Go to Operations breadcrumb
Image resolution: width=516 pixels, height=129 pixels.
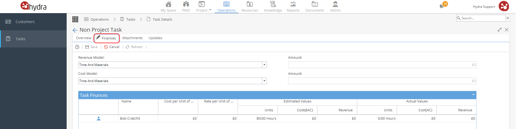[96, 19]
